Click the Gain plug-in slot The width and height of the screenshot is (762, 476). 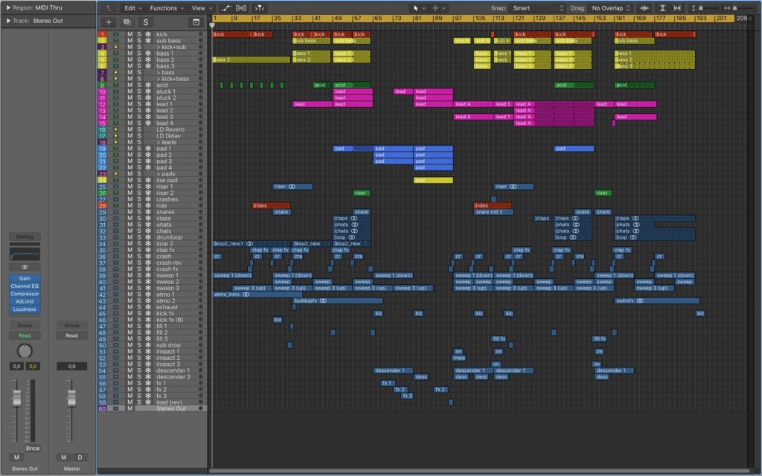(x=25, y=278)
